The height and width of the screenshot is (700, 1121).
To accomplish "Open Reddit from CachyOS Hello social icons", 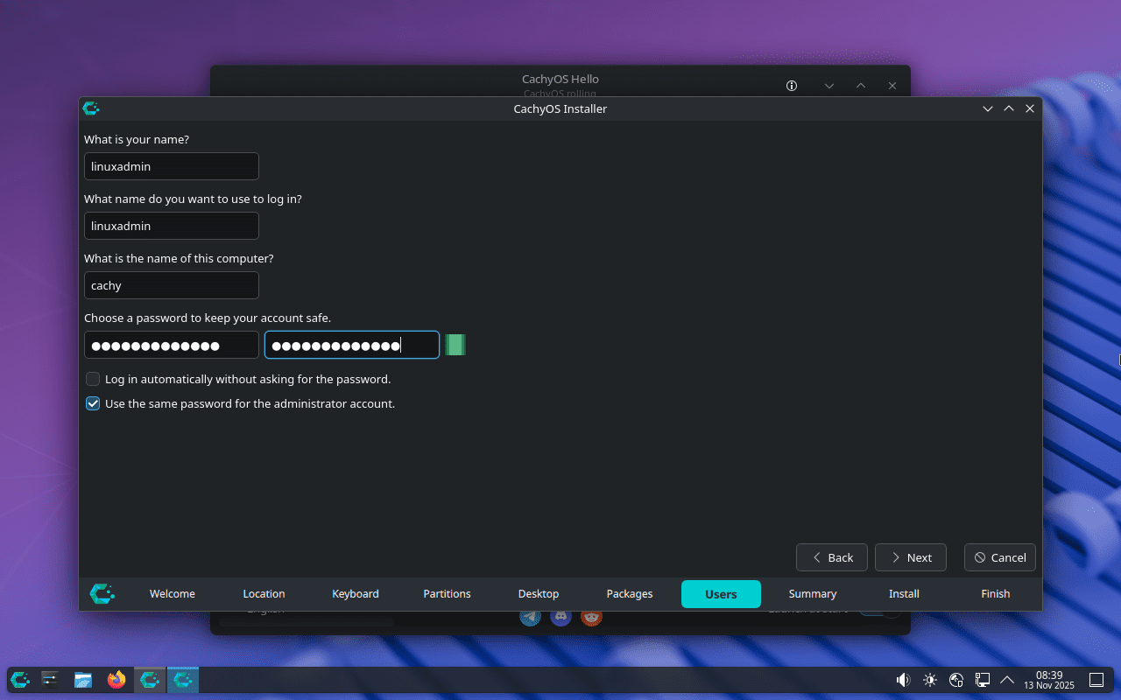I will (591, 617).
